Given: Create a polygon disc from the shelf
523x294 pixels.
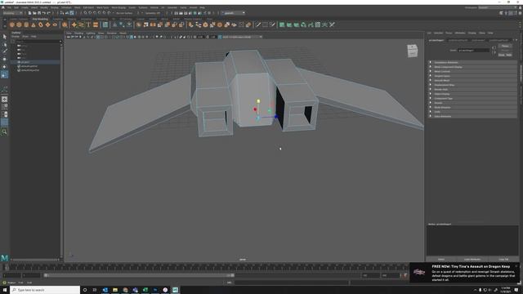Looking at the screenshot, I should (55, 24).
